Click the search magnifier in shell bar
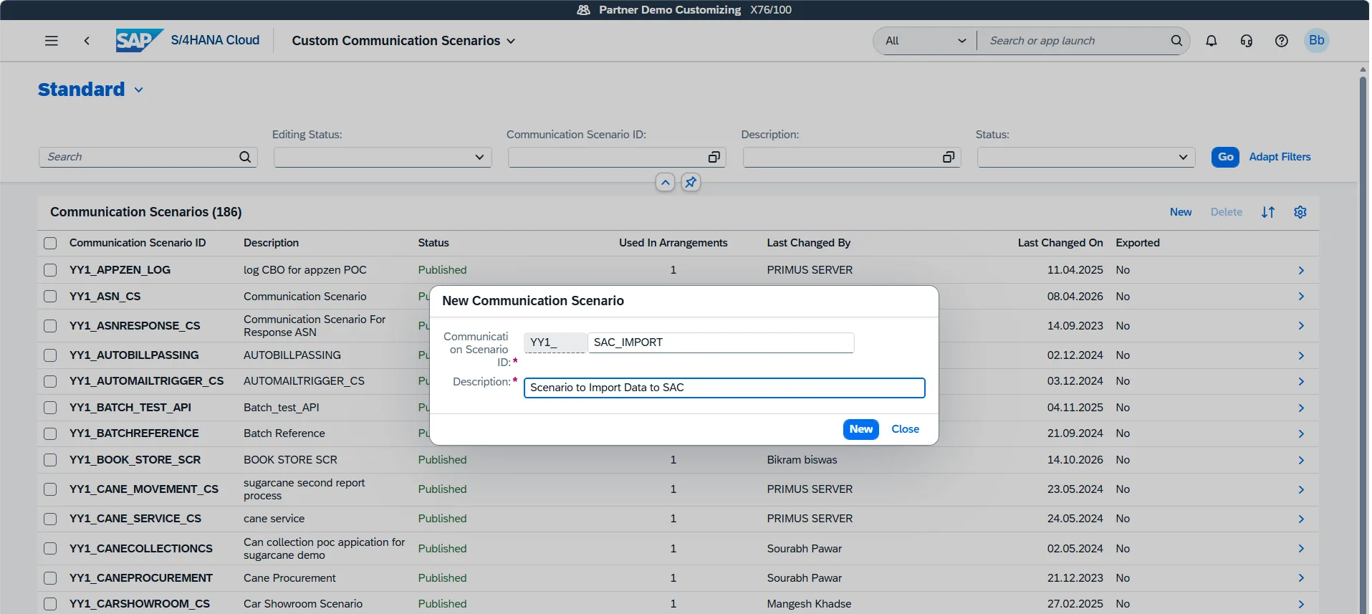This screenshot has width=1372, height=614. click(x=1176, y=41)
